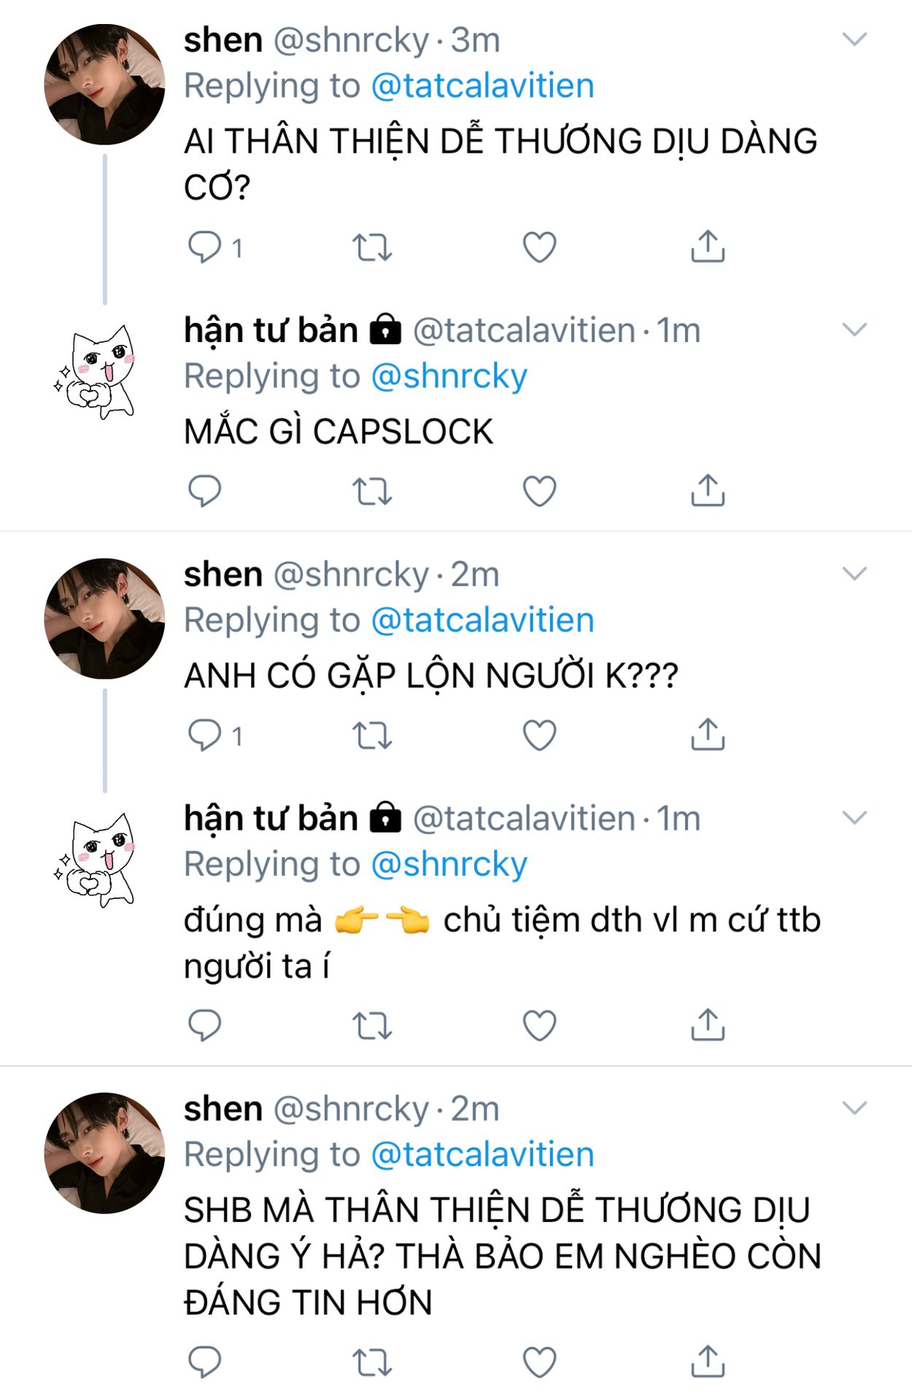Viewport: 912px width, 1400px height.
Task: Reply to the 'ANH CÓ GẶP LỘN NGƯỜI' tweet
Action: [205, 734]
